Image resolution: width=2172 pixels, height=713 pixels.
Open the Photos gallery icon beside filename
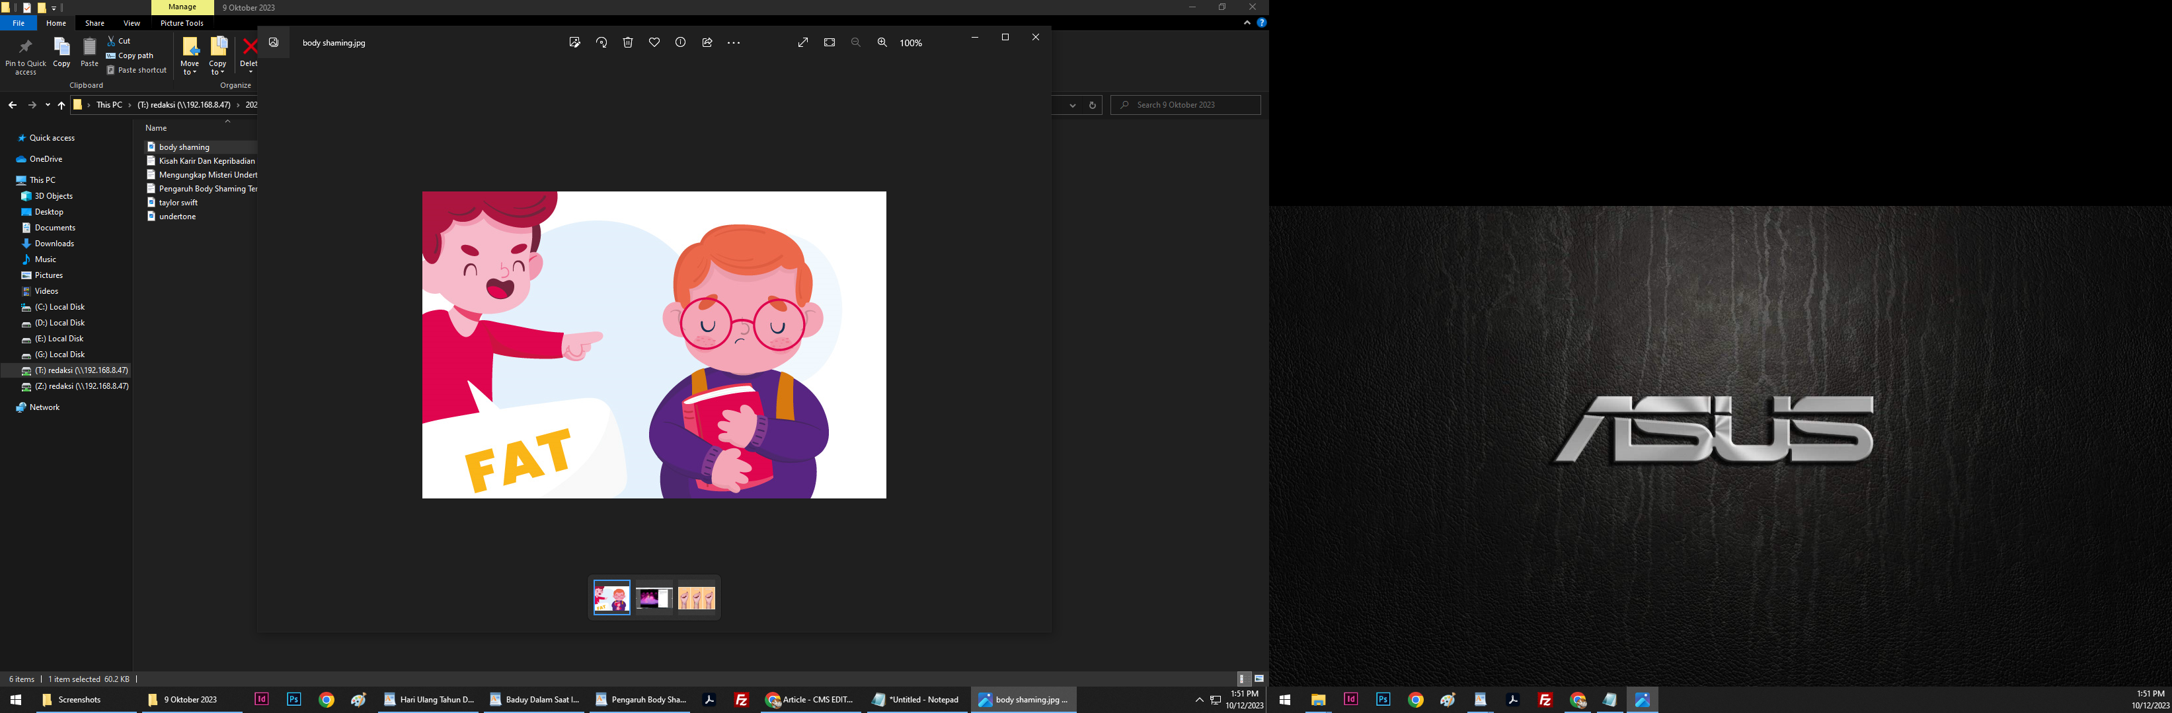(274, 42)
